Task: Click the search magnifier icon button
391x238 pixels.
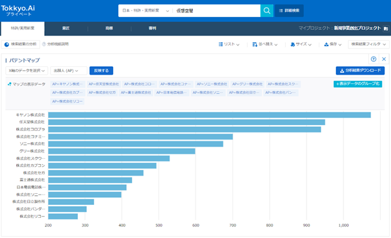Action: pyautogui.click(x=266, y=11)
